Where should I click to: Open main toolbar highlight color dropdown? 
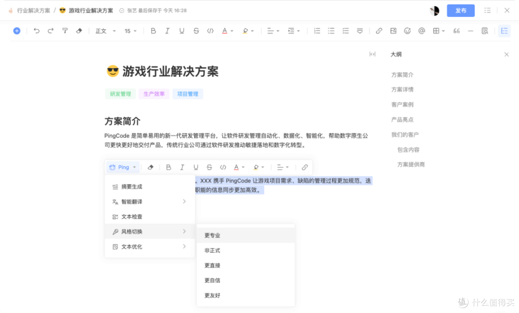(x=248, y=31)
